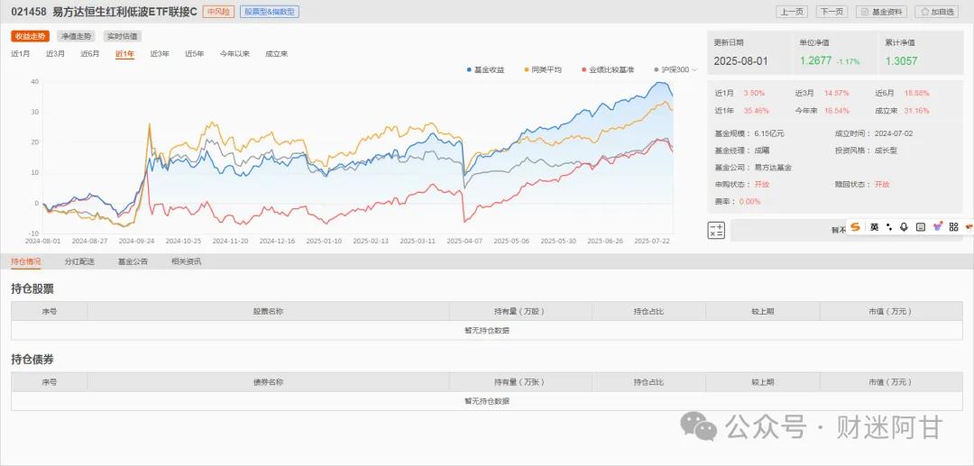
Task: Open the 分红配送 tab
Action: point(79,262)
